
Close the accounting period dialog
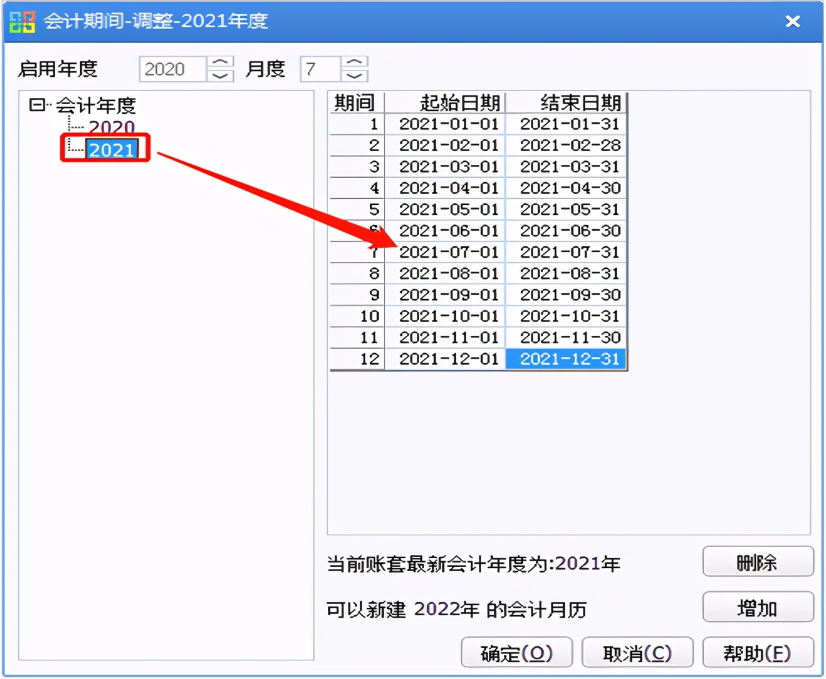pyautogui.click(x=793, y=22)
